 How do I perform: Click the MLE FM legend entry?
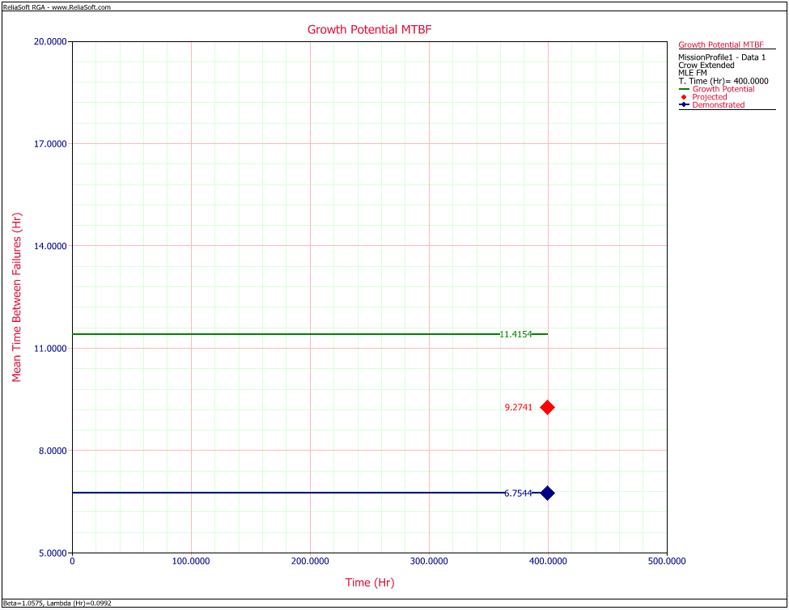(x=693, y=73)
